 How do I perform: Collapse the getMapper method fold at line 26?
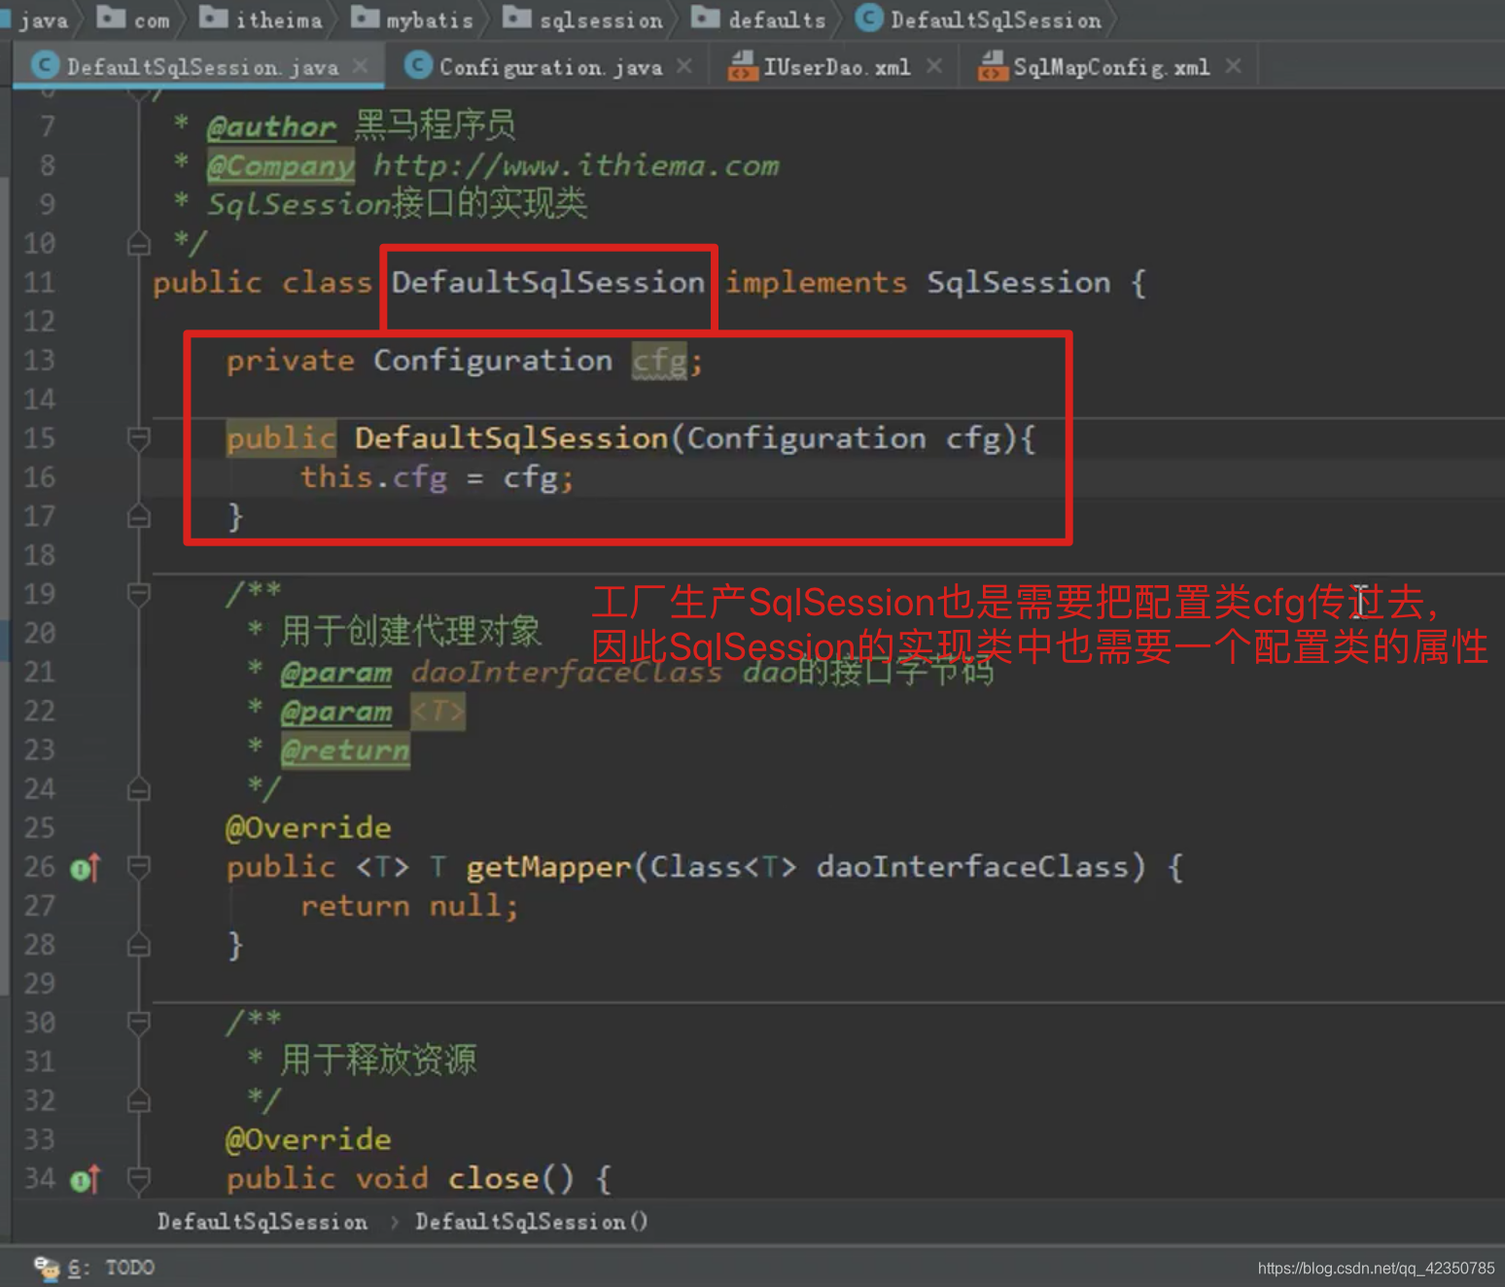[139, 867]
